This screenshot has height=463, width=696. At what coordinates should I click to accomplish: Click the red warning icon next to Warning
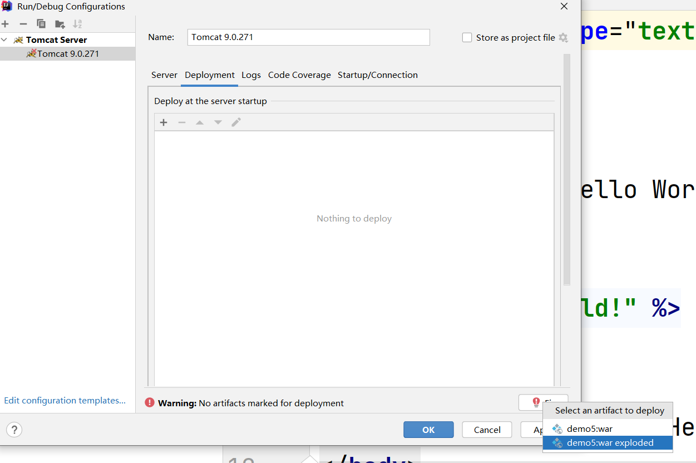tap(149, 403)
